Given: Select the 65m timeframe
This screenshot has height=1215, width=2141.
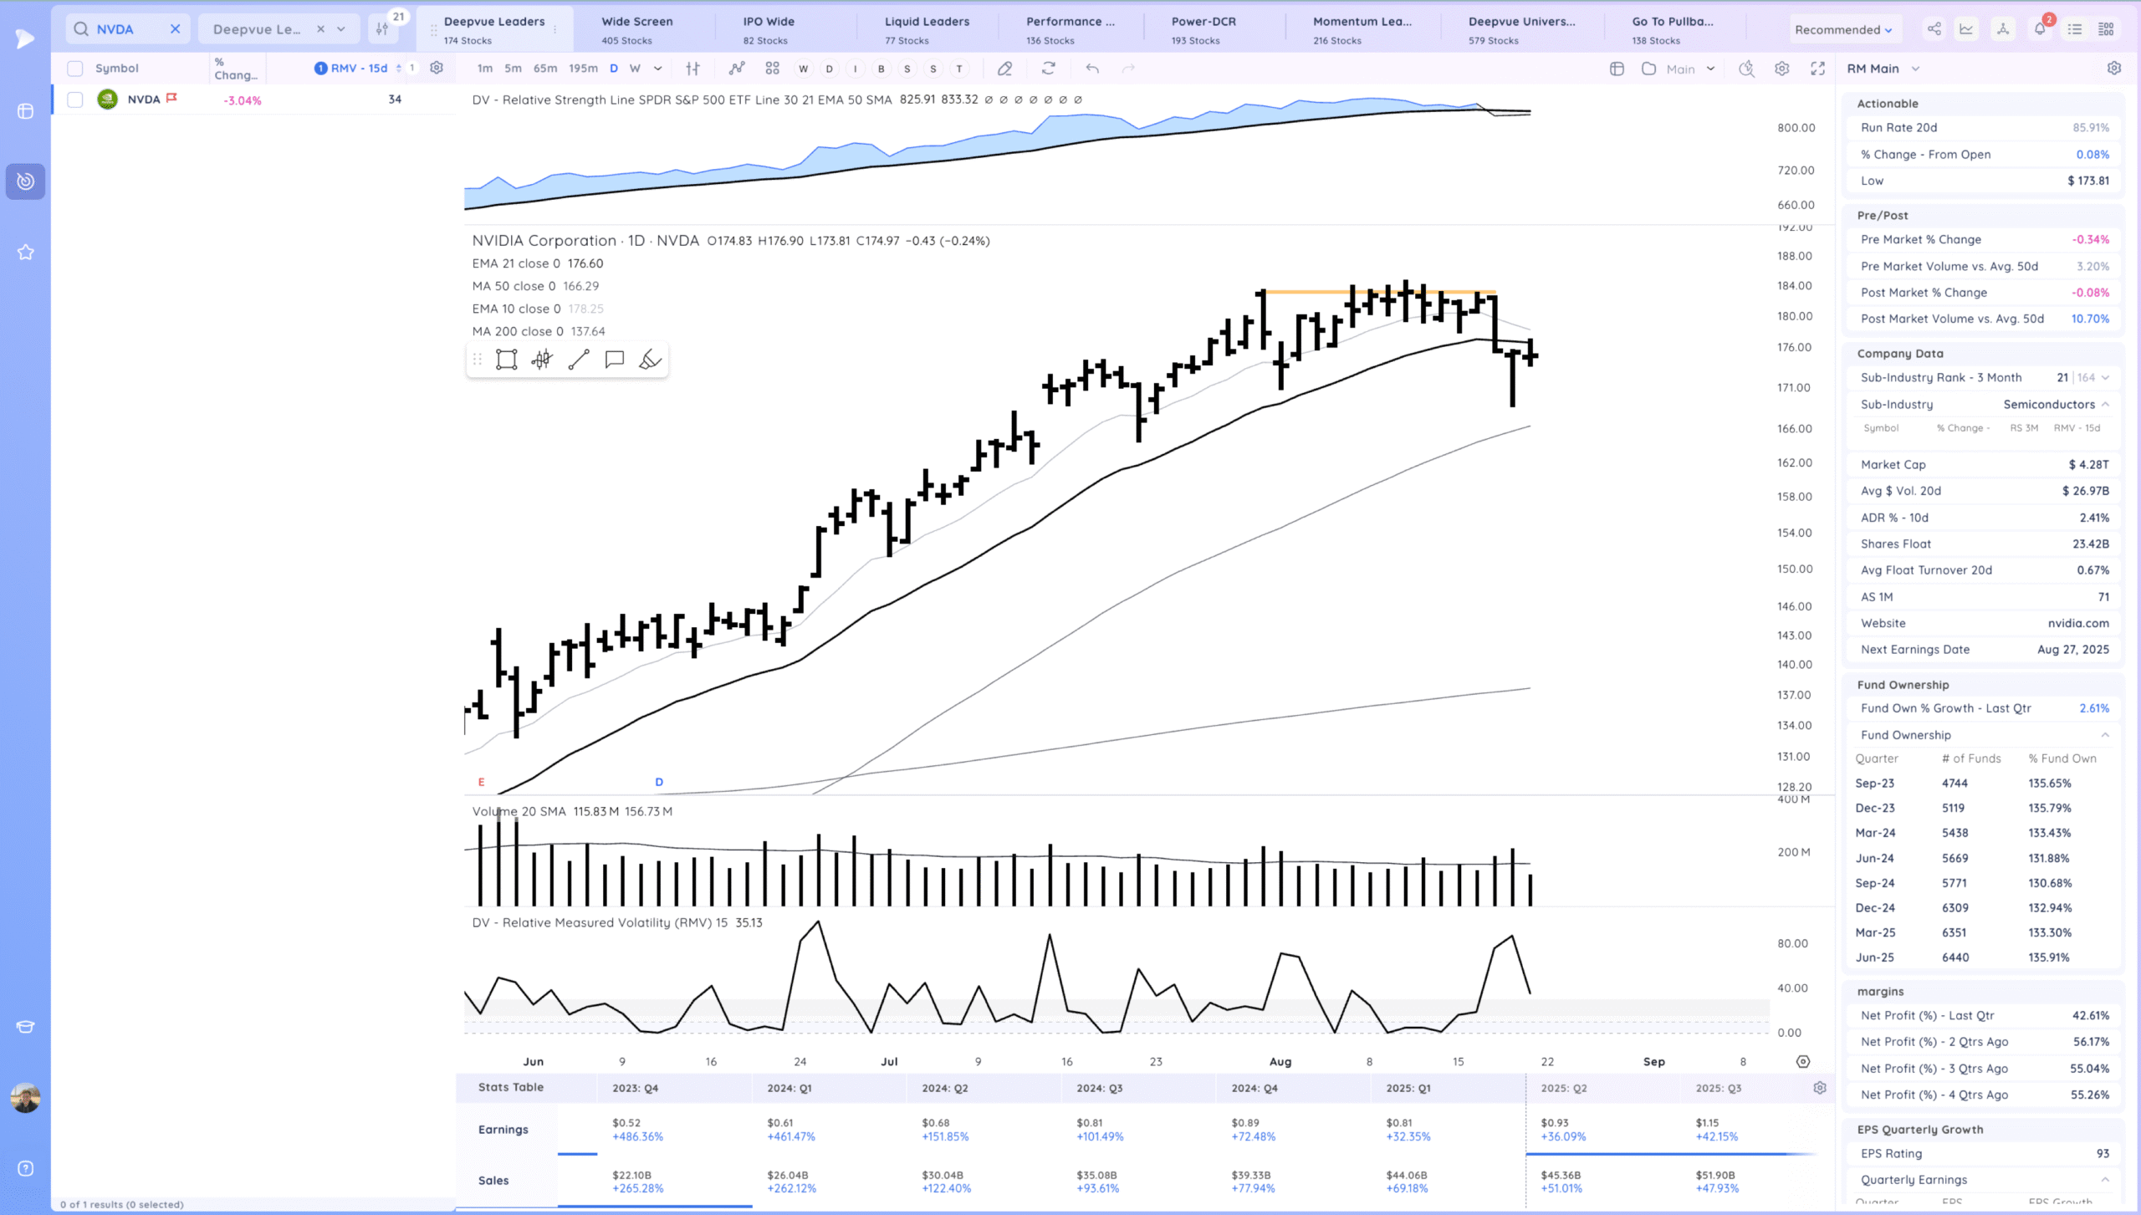Looking at the screenshot, I should [x=545, y=69].
